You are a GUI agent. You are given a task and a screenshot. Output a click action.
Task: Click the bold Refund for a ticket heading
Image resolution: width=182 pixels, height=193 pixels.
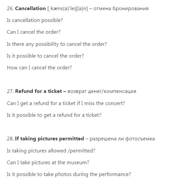[41, 91]
